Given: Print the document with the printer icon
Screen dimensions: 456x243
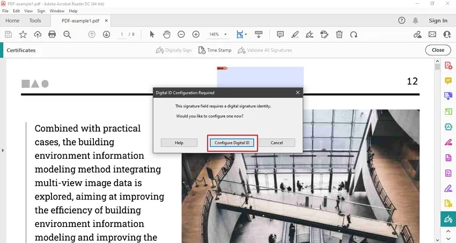Looking at the screenshot, I should (x=52, y=34).
